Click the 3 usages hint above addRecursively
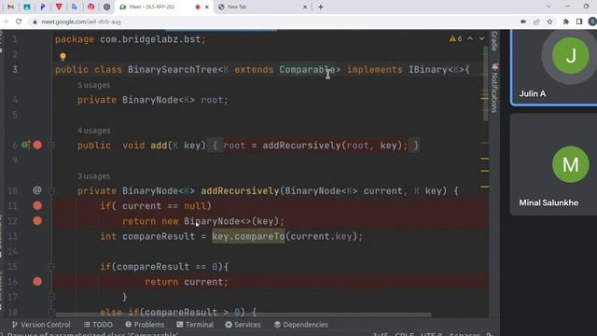Screen dimensions: 597x336 point(94,176)
